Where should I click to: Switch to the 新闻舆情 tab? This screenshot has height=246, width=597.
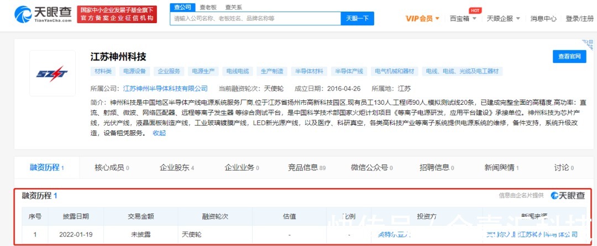click(501, 168)
